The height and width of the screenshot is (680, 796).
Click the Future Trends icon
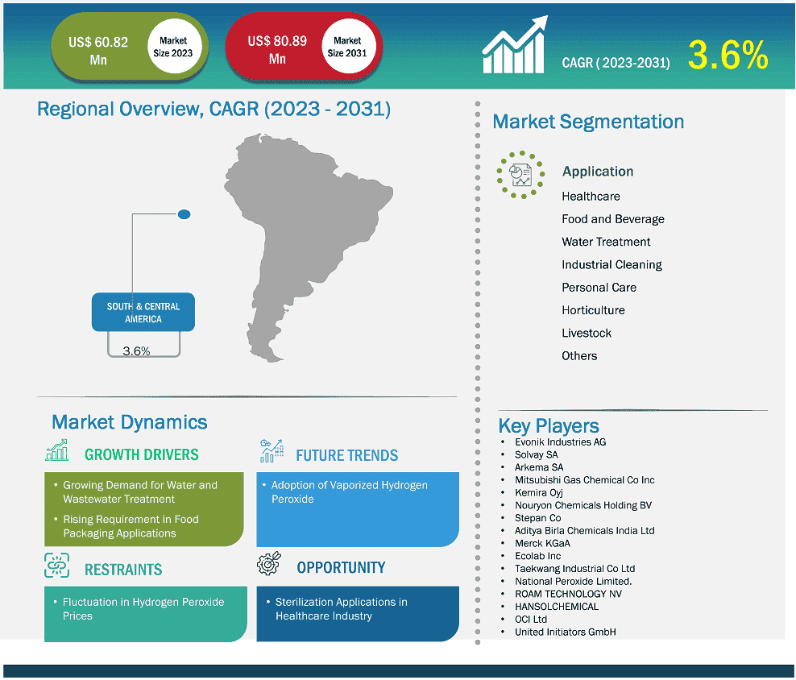pos(272,451)
